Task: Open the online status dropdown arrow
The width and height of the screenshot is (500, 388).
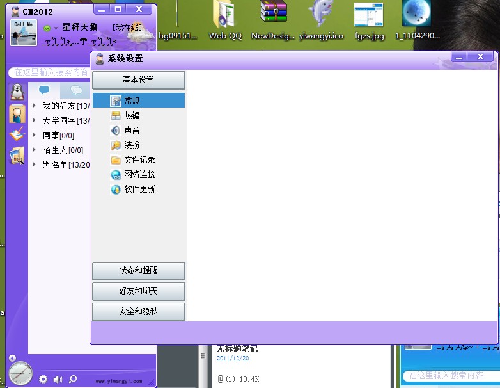Action: (56, 28)
